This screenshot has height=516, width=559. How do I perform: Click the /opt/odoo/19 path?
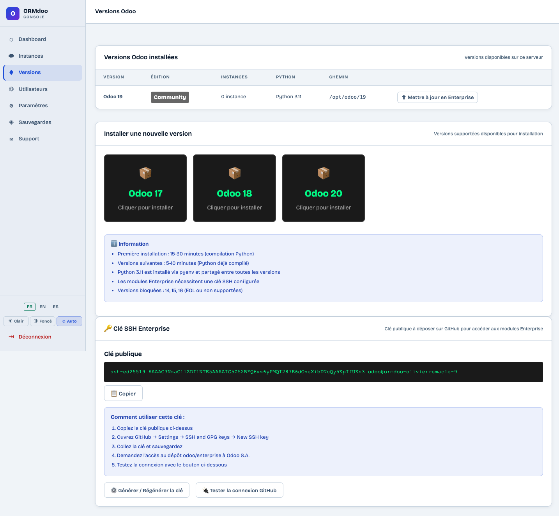(348, 97)
